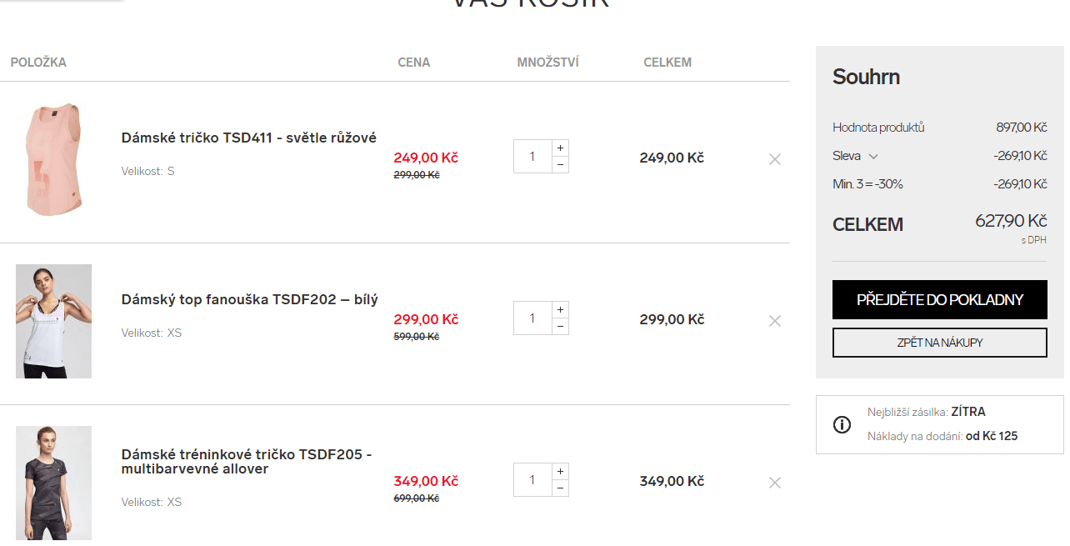This screenshot has width=1070, height=546.
Task: Decrease quantity of the TSDF205 training shirt
Action: tap(560, 488)
